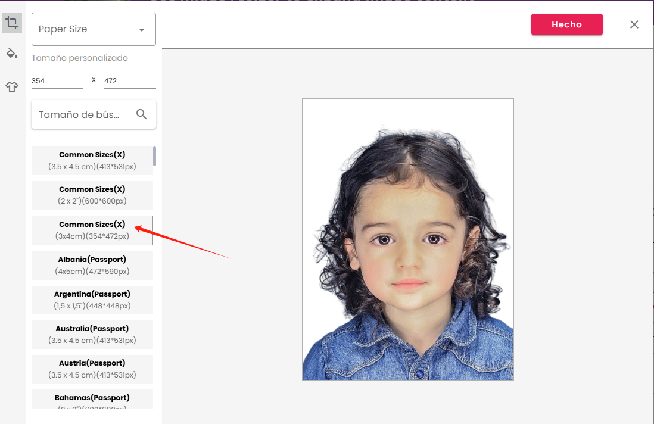
Task: Choose Common Sizes 3x4cm preset
Action: [x=92, y=230]
